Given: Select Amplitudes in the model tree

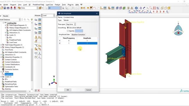Looking at the screenshot, I should click(9, 74).
